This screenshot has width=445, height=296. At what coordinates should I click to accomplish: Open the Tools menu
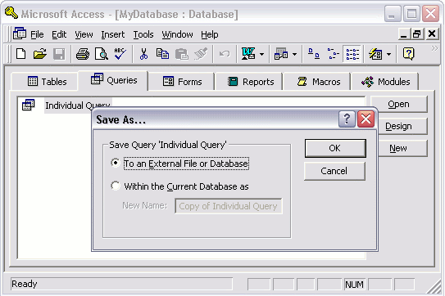click(143, 34)
